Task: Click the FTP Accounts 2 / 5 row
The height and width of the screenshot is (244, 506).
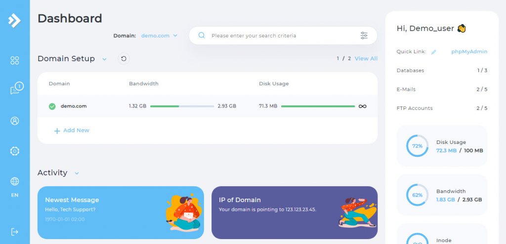Action: pyautogui.click(x=442, y=108)
